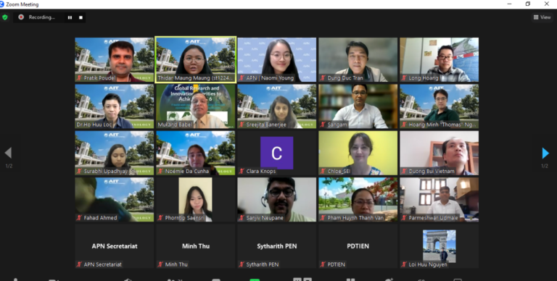Click Noémie Da Cunha's muted mic icon

tap(160, 172)
